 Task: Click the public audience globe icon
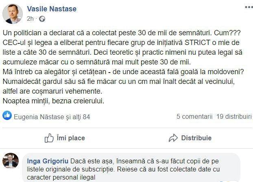pyautogui.click(x=42, y=19)
